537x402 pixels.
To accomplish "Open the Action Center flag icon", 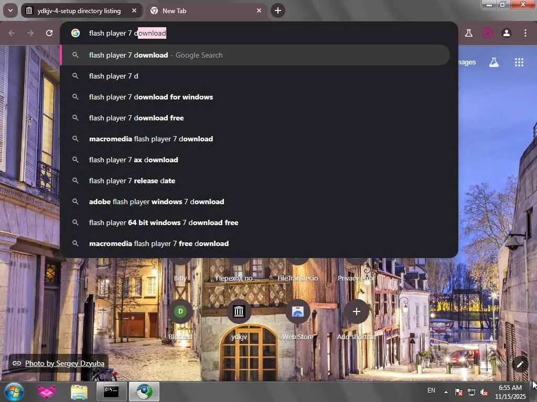I will (458, 392).
